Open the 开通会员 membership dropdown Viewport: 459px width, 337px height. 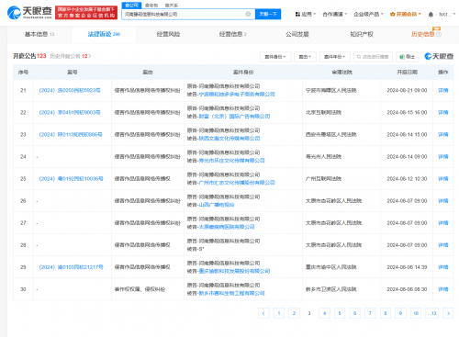pos(406,14)
